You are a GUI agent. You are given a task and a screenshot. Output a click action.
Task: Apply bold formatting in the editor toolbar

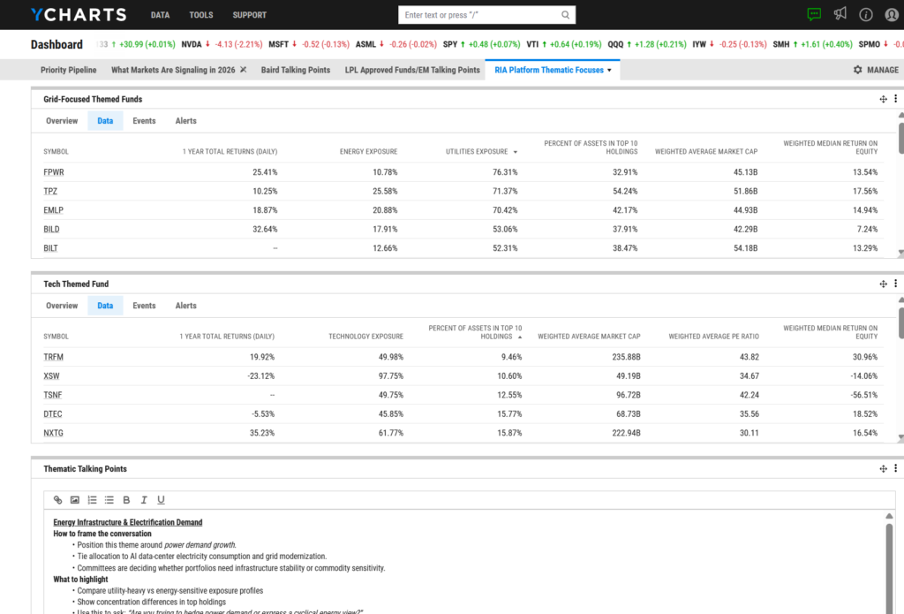[x=126, y=500]
